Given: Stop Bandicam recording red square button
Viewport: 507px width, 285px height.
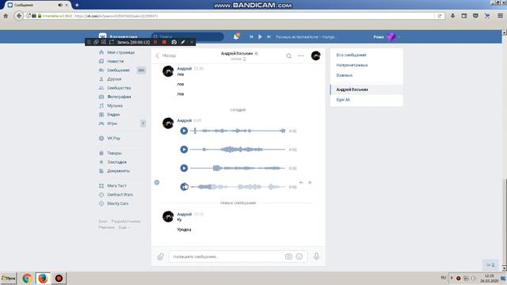Looking at the screenshot, I should [164, 42].
